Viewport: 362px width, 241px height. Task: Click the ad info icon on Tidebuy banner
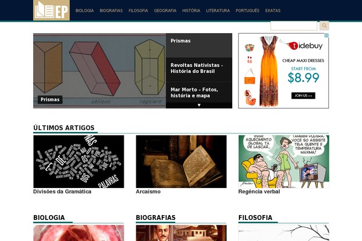326,36
